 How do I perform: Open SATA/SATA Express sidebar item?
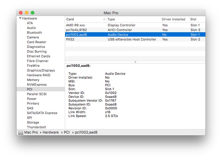[42, 113]
